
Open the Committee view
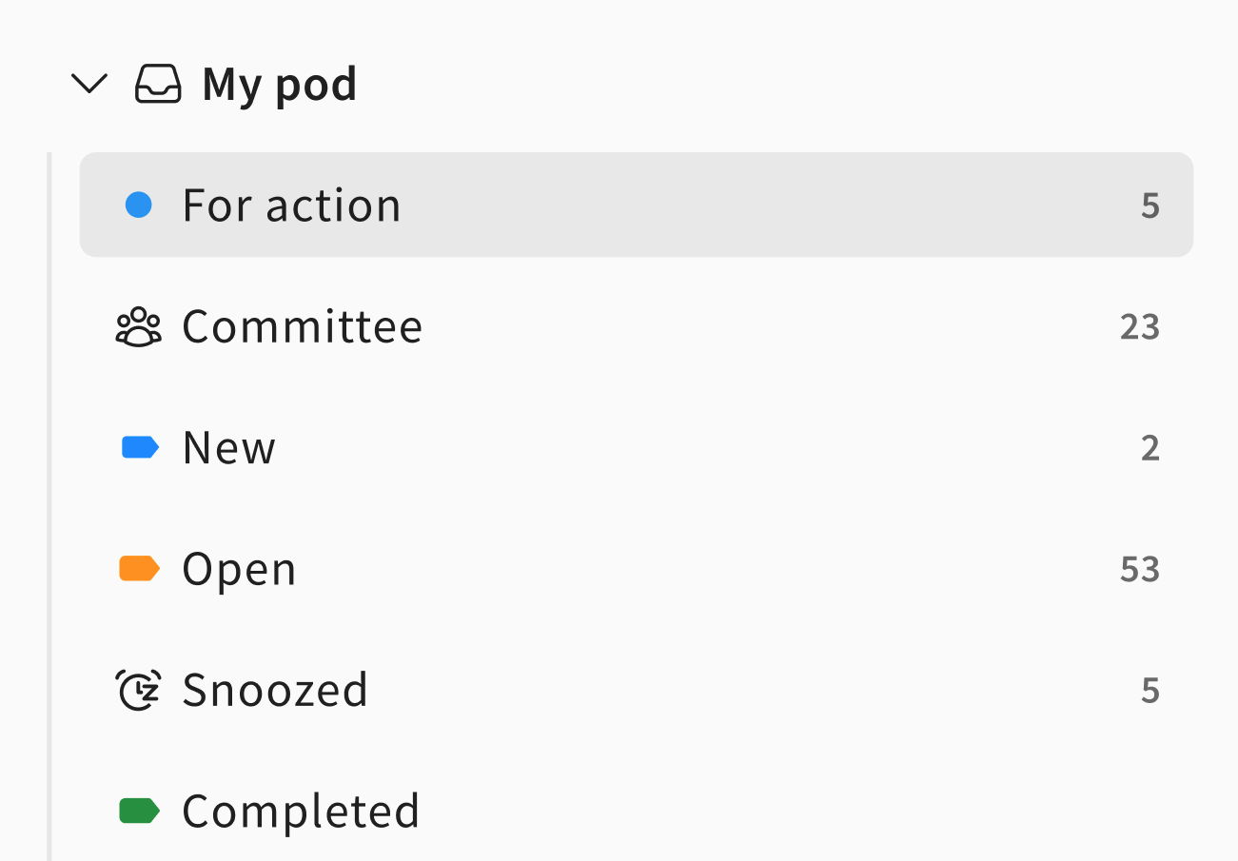tap(302, 326)
